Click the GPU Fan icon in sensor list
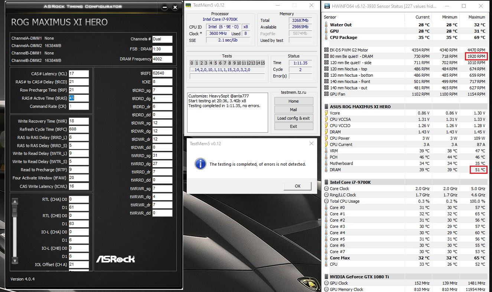 click(326, 94)
